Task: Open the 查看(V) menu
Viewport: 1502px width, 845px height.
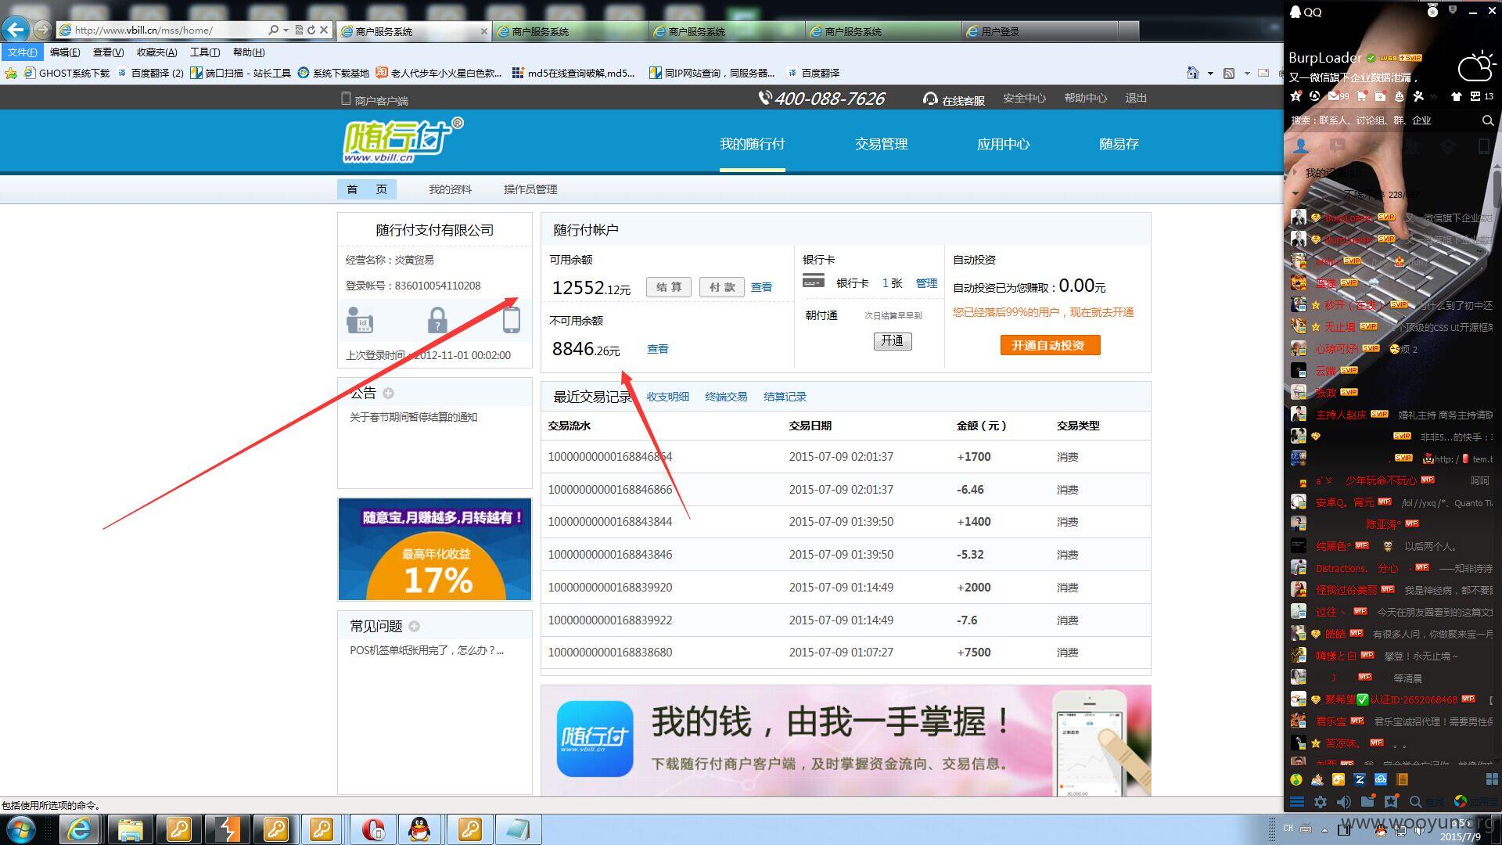Action: 108,52
